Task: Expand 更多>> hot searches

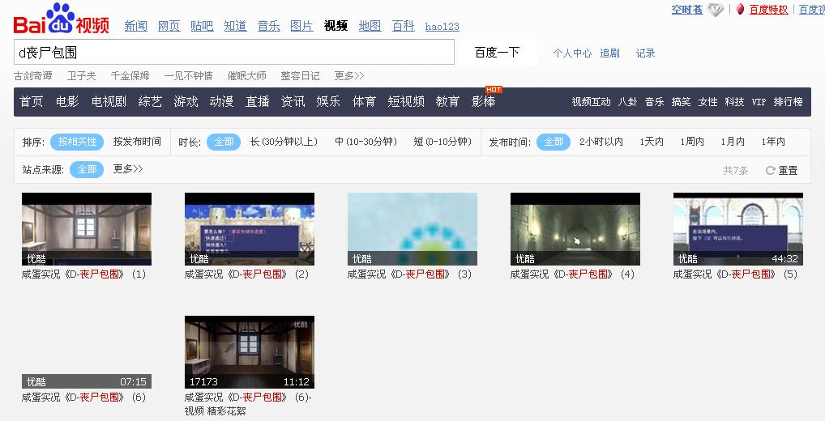Action: [349, 75]
